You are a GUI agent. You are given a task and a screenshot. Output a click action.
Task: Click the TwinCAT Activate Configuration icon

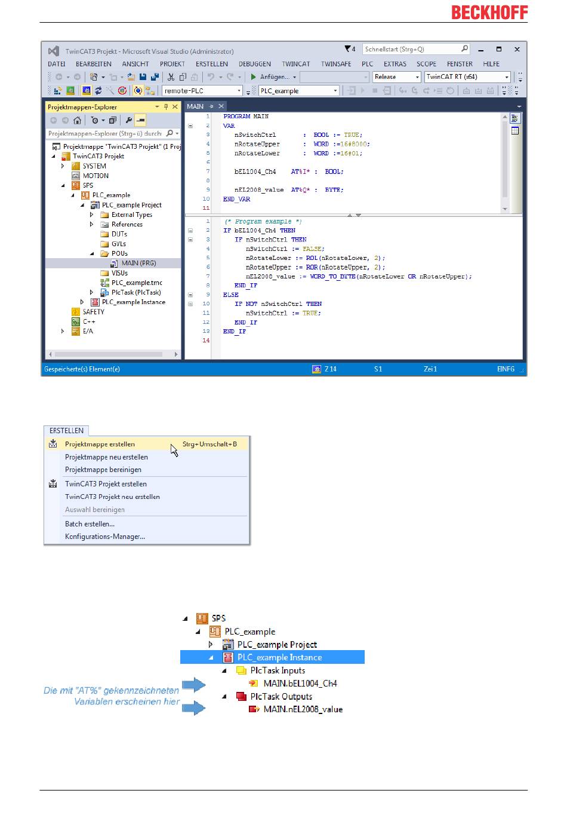[58, 91]
